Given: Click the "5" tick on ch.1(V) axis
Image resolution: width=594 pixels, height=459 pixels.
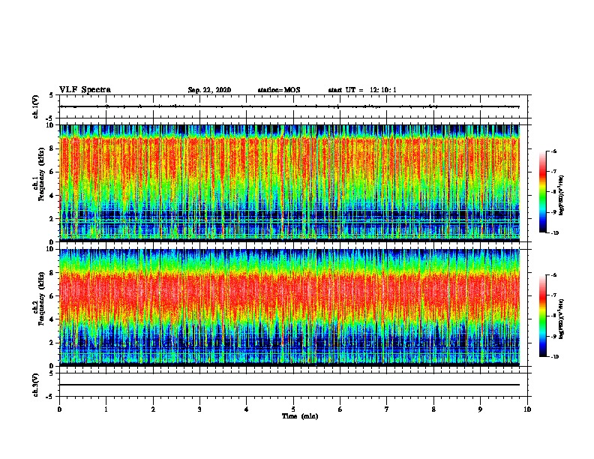Looking at the screenshot, I should tap(52, 95).
